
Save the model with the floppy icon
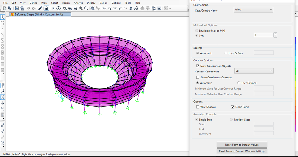coord(17,8)
